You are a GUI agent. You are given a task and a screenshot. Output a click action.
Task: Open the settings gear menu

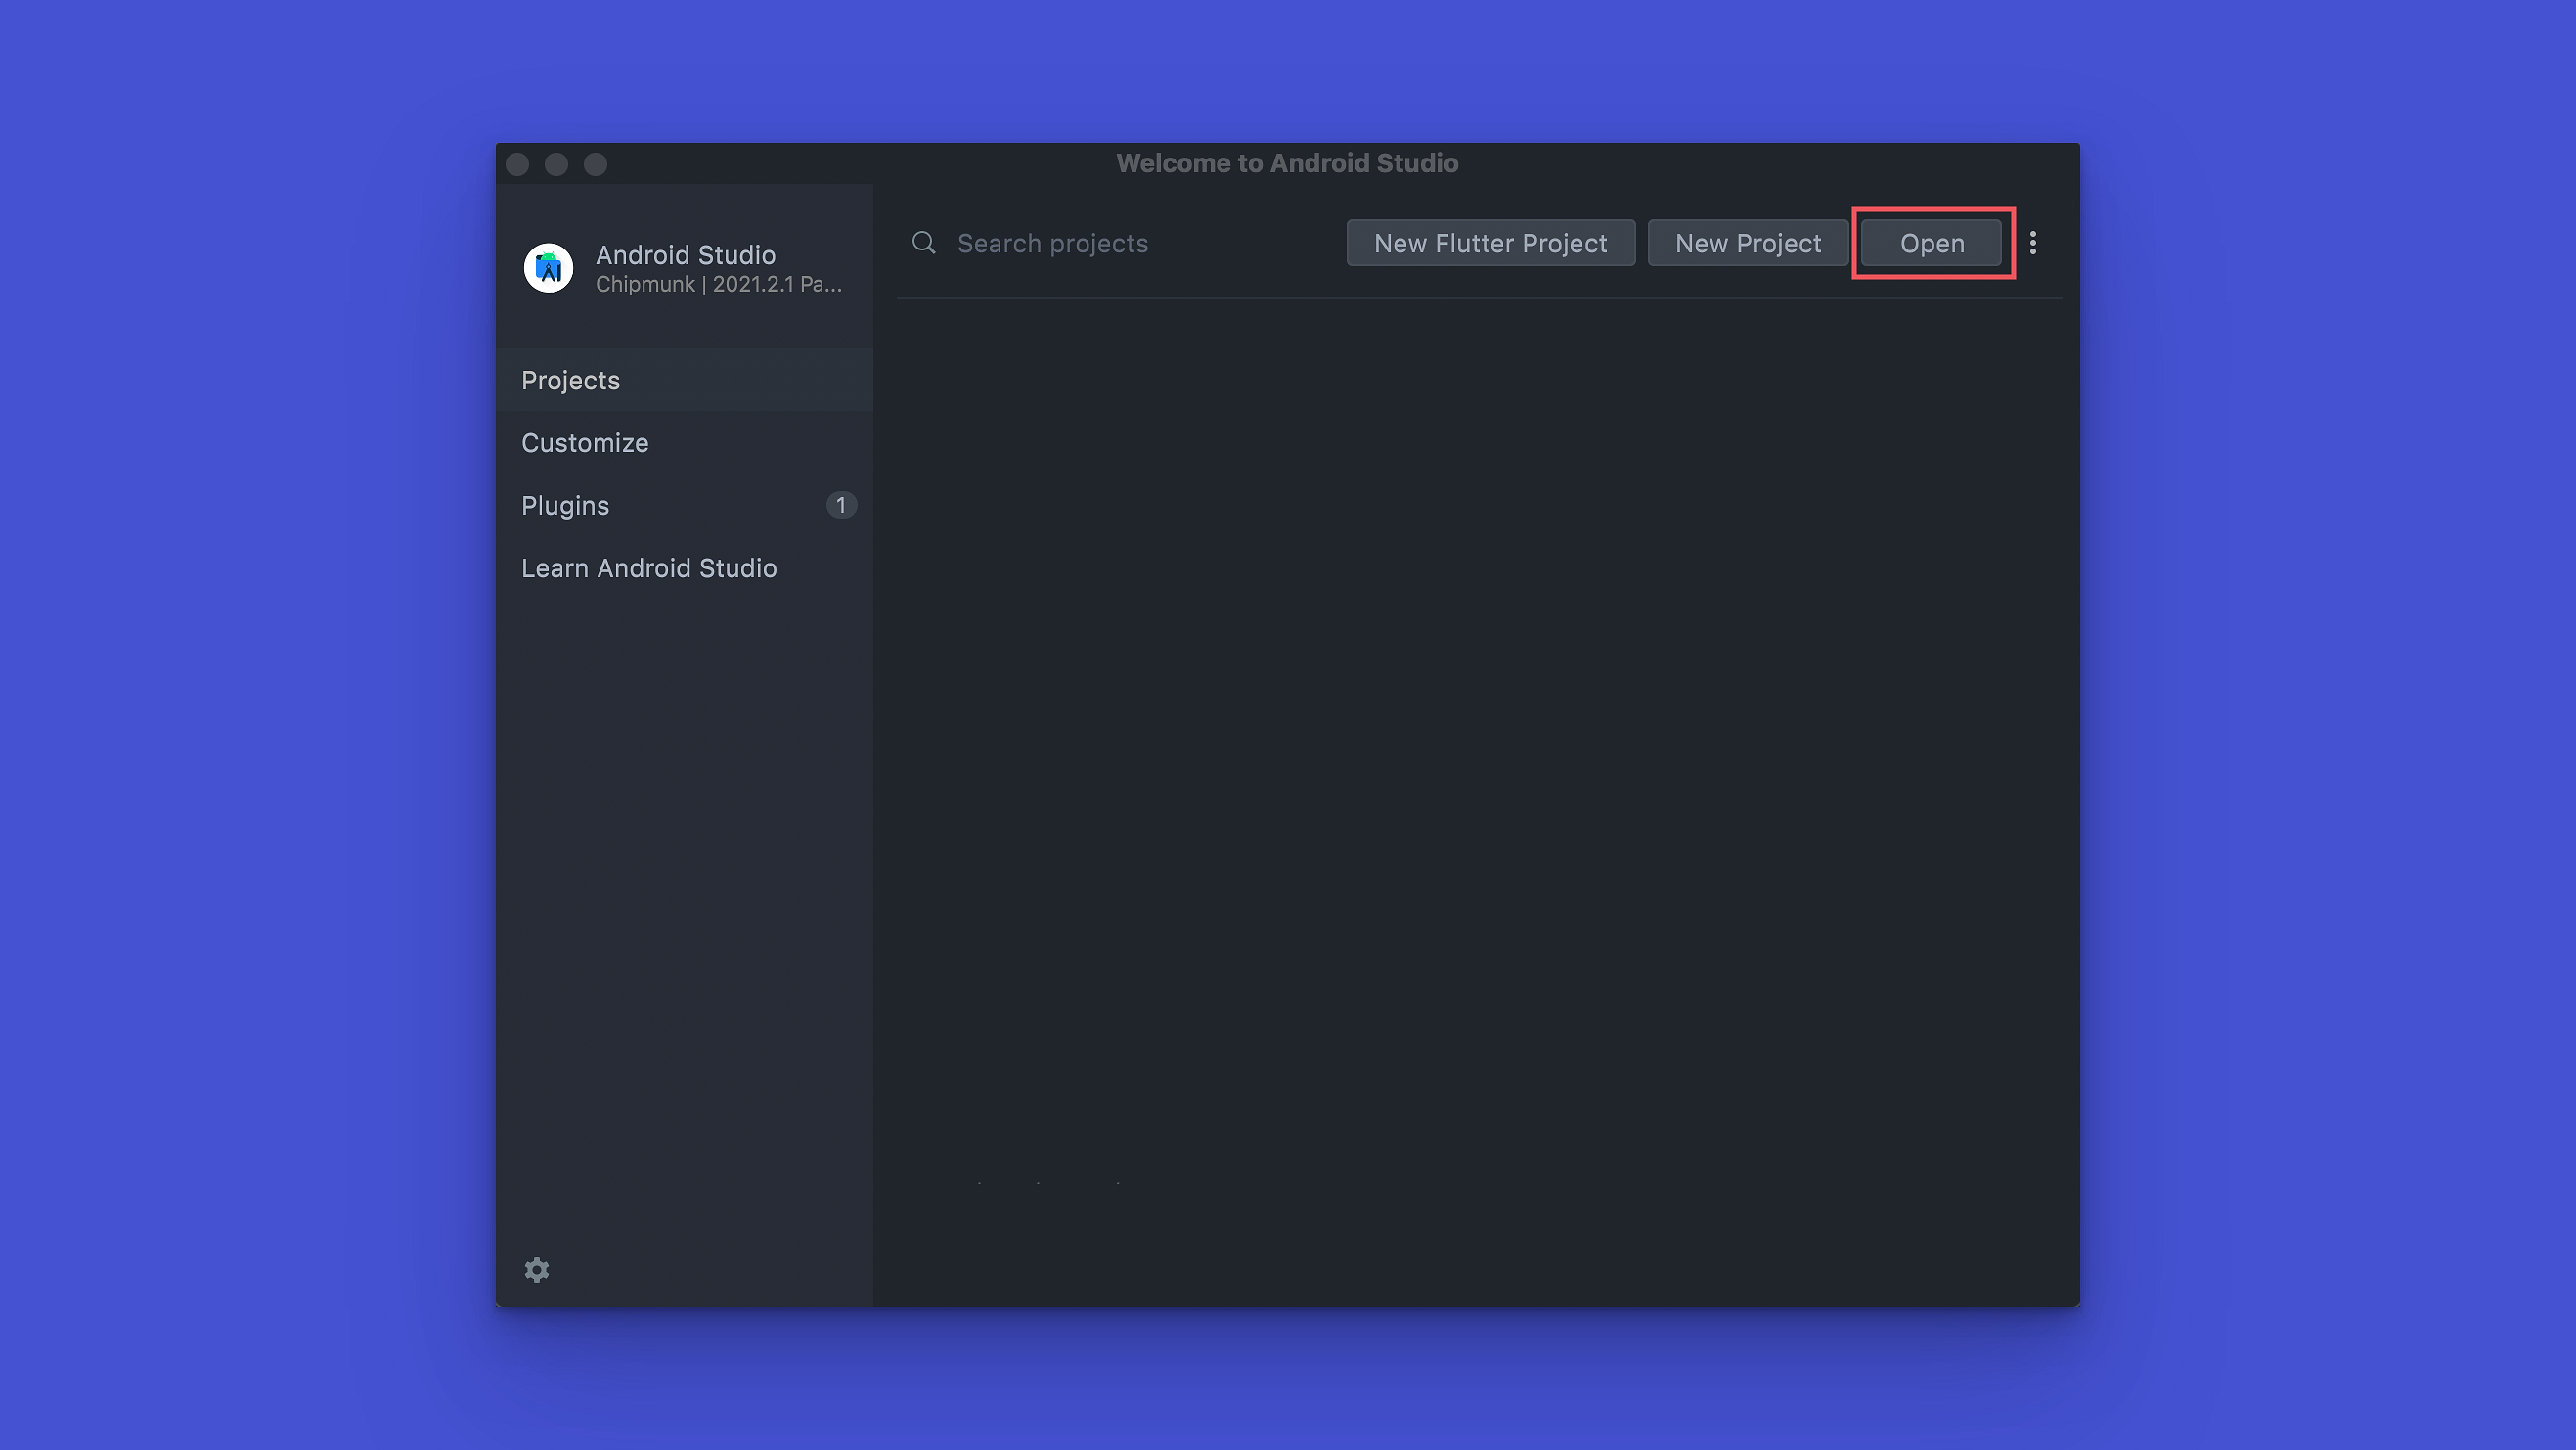tap(537, 1270)
